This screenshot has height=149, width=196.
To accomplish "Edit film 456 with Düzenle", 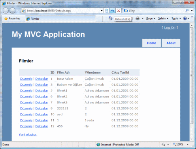I will [26, 126].
